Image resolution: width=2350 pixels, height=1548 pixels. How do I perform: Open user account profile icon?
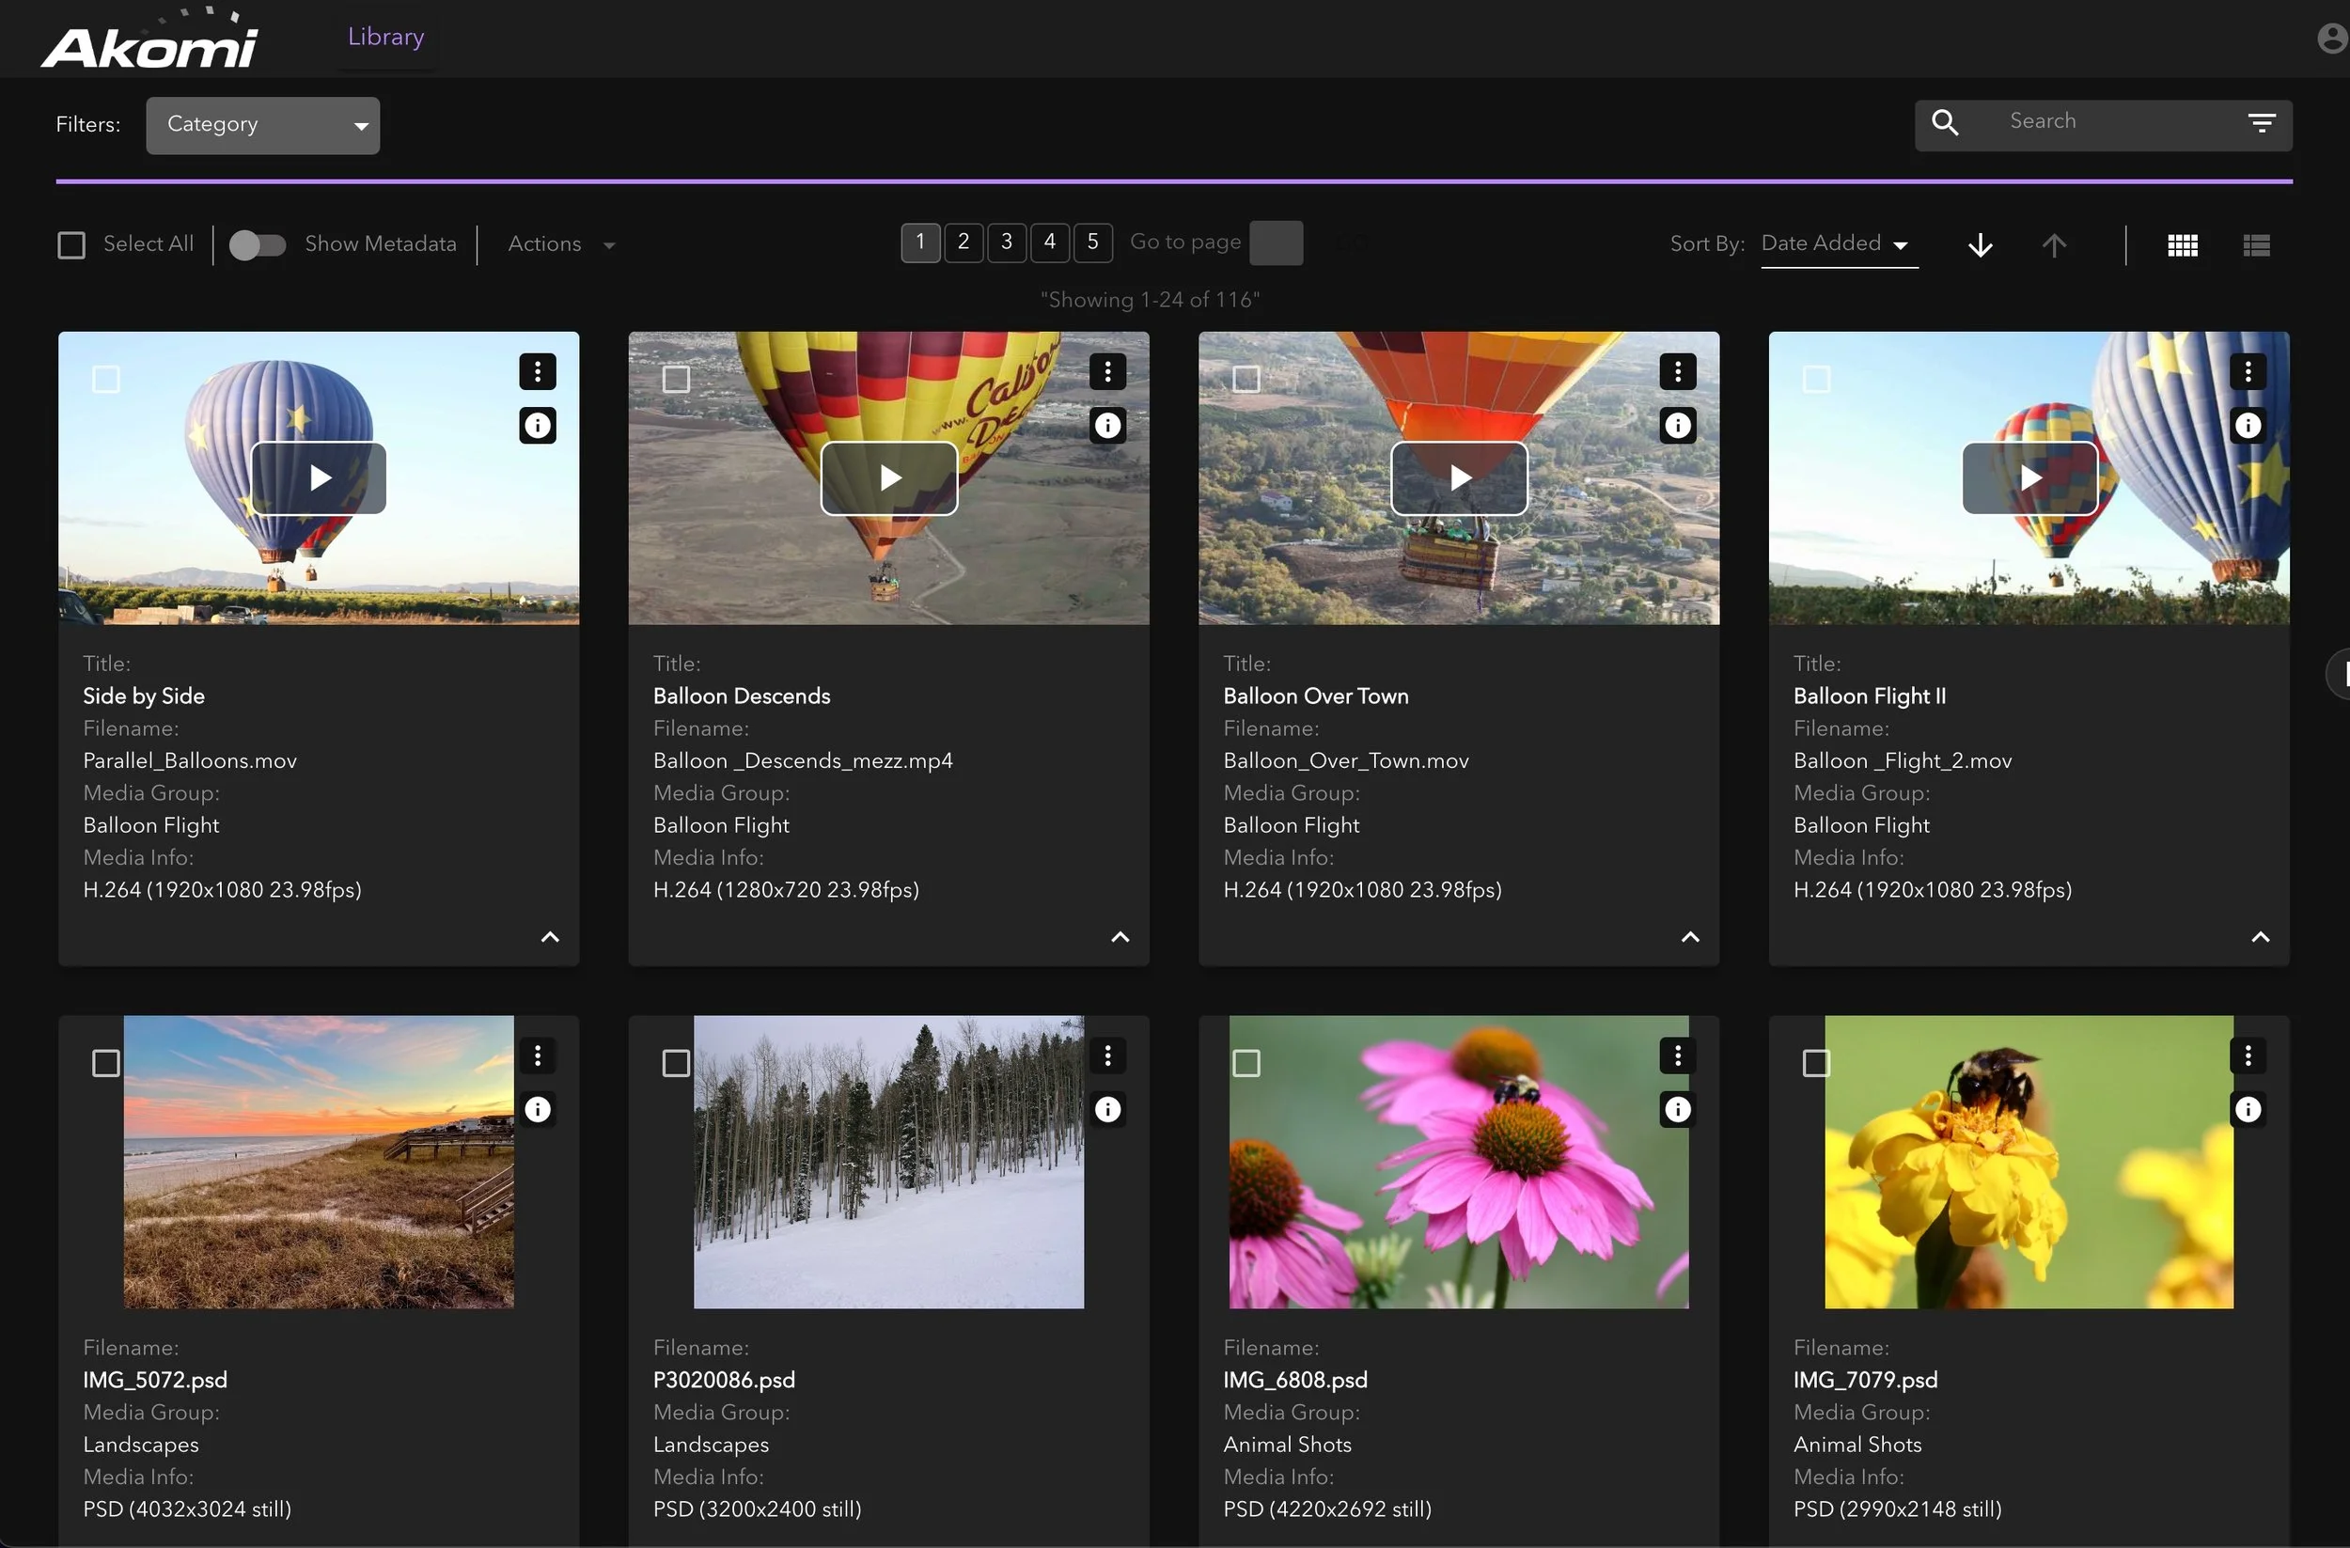(2331, 39)
